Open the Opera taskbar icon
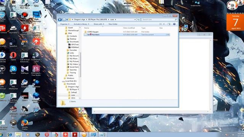The height and width of the screenshot is (137, 244). 47,134
